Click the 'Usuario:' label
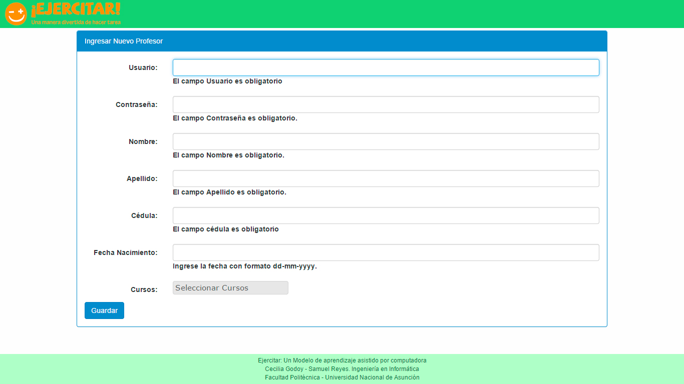 143,67
